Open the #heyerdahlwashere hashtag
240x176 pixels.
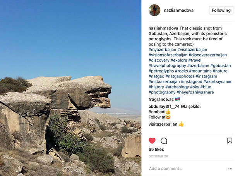(195, 92)
